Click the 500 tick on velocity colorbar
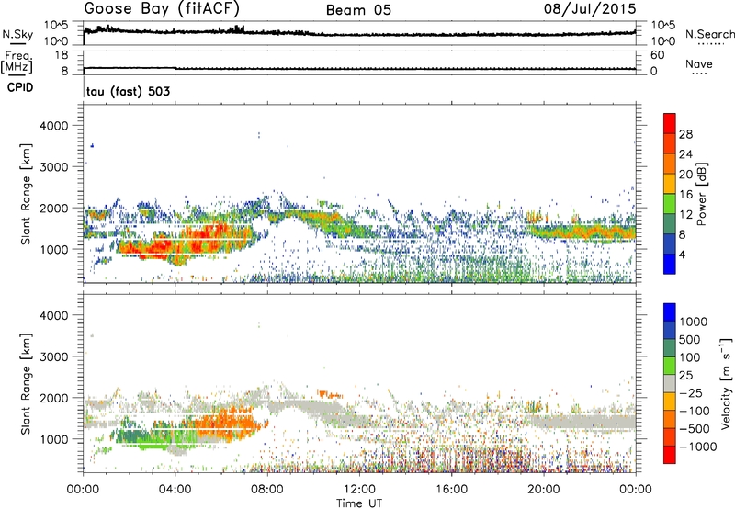This screenshot has height=509, width=735. [x=690, y=339]
